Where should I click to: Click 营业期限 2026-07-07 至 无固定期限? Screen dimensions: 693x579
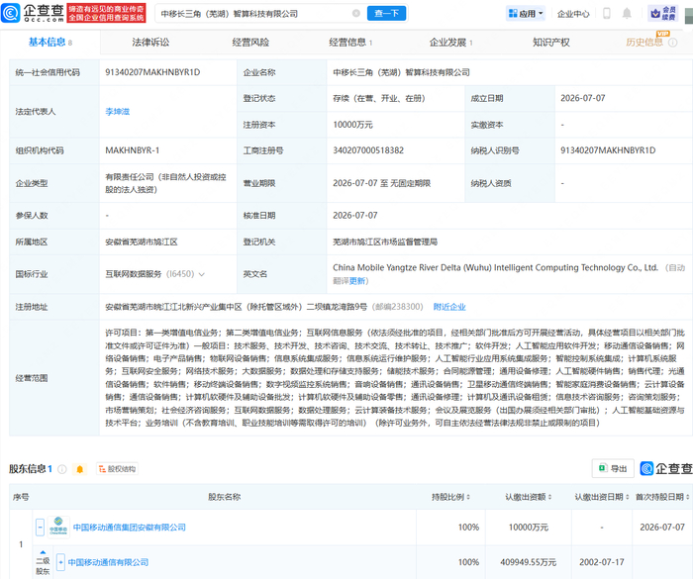381,183
